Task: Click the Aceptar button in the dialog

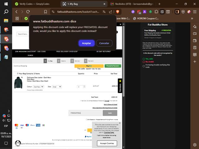Action: click(x=86, y=43)
